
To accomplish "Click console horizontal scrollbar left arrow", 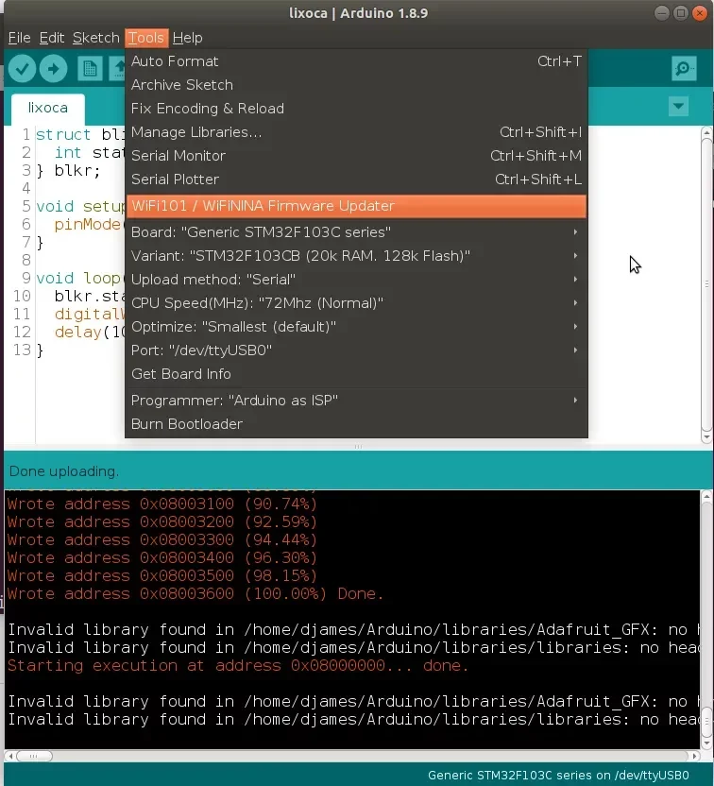I will (x=10, y=756).
